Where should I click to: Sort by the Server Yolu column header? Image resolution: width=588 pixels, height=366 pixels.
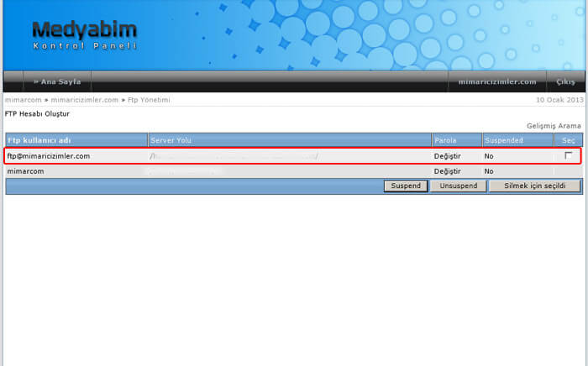(x=174, y=140)
